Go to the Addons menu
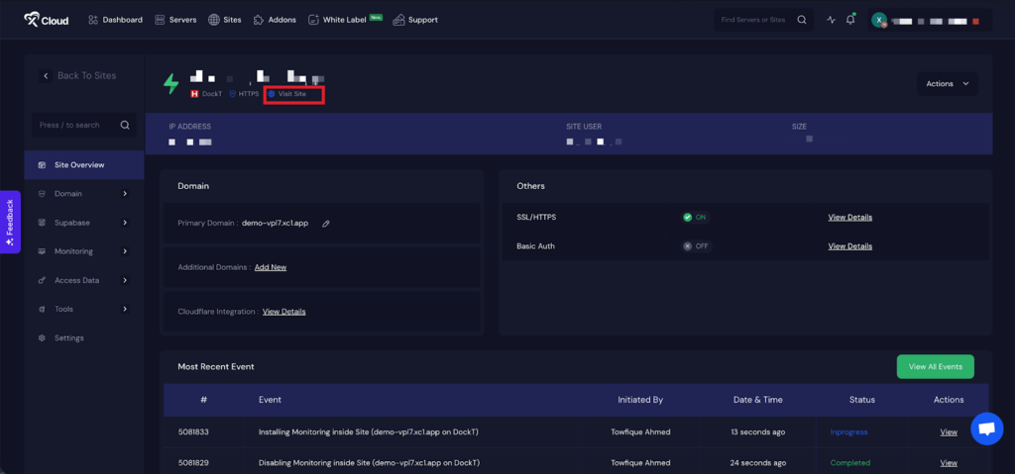 point(275,20)
